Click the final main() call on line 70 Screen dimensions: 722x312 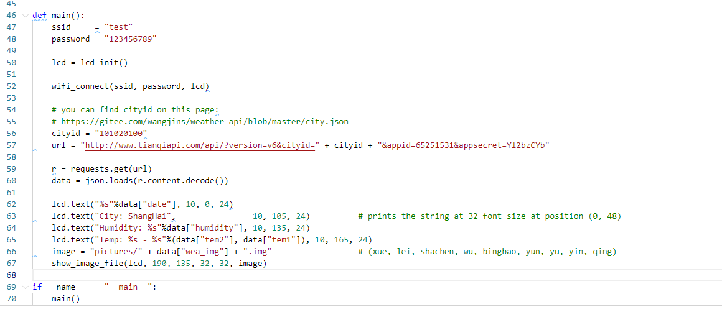(66, 299)
